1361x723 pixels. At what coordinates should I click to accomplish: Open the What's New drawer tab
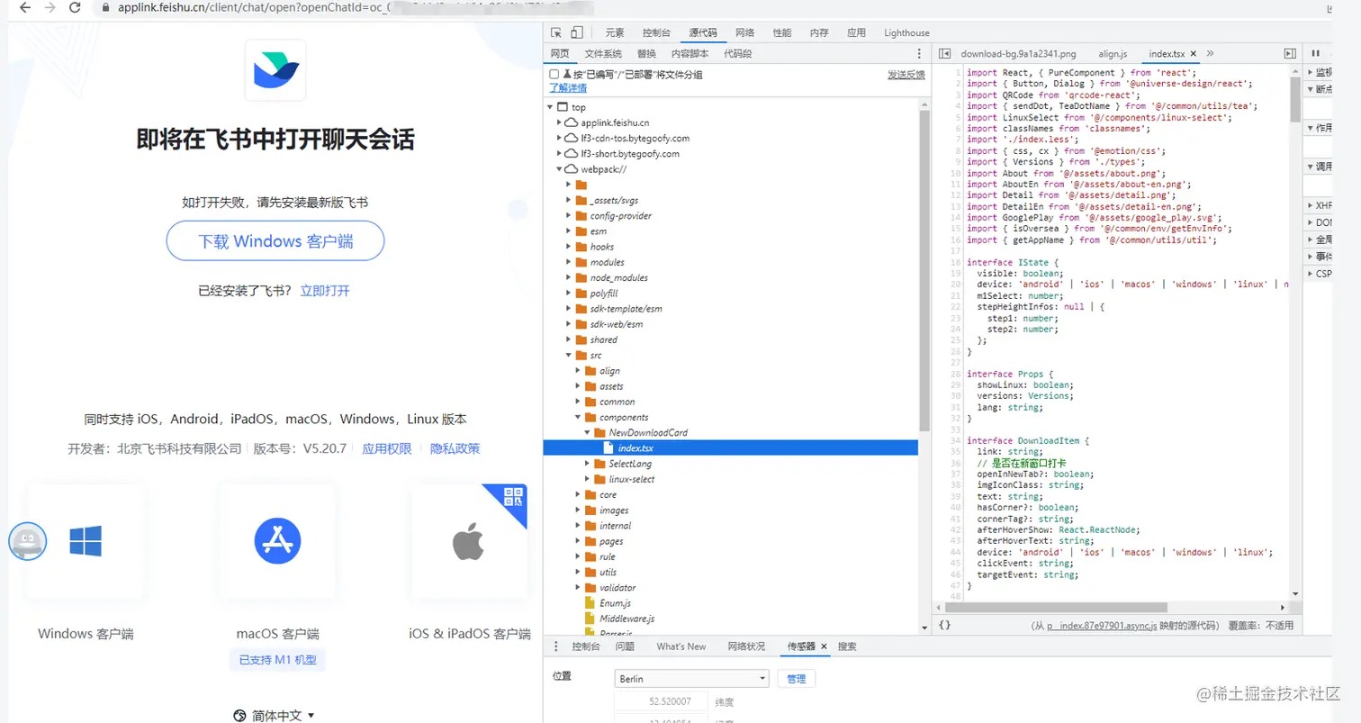click(681, 646)
